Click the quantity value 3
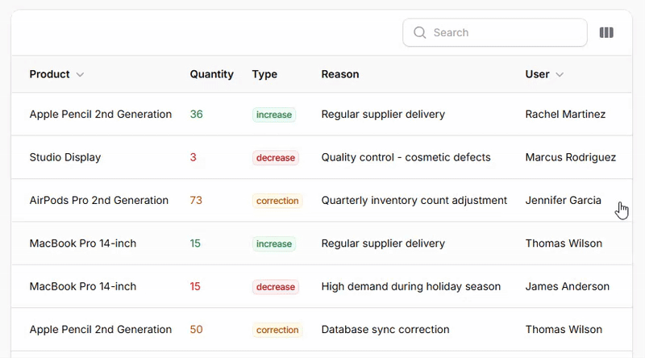 pyautogui.click(x=193, y=157)
